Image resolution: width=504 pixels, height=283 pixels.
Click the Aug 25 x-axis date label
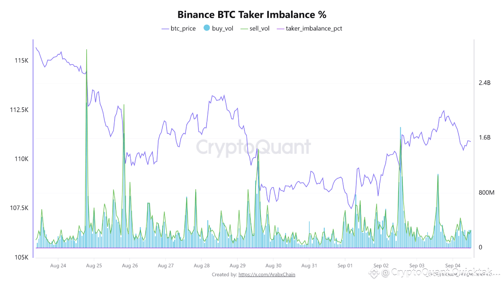click(x=94, y=266)
